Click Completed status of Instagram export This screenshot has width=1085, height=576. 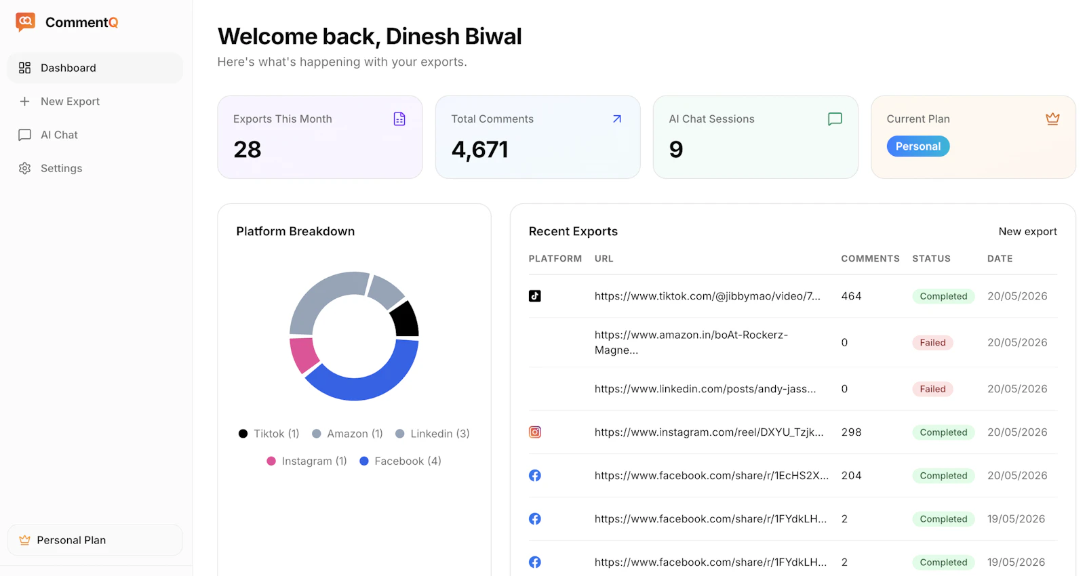943,432
